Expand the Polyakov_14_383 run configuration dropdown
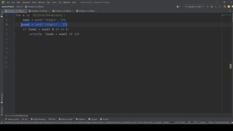 194,7
